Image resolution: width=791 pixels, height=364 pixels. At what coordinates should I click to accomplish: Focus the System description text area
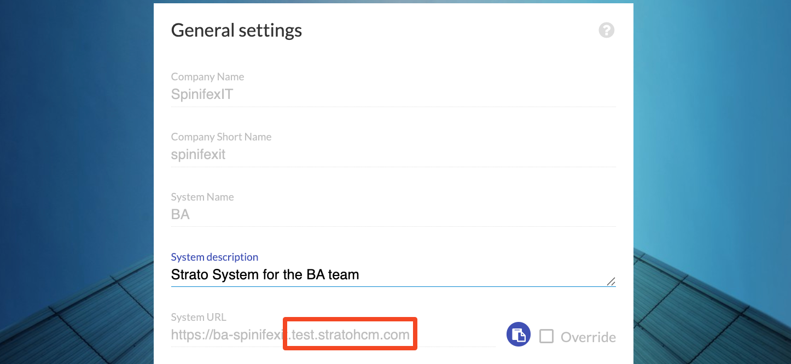click(x=388, y=274)
